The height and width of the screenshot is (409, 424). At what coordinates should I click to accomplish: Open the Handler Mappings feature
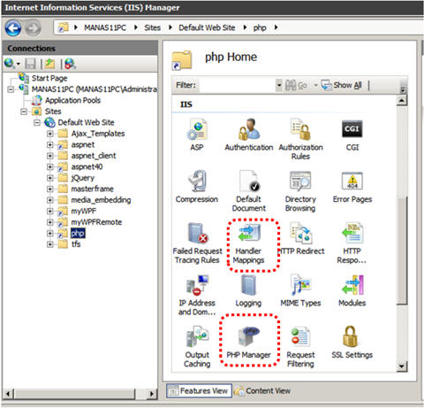249,244
